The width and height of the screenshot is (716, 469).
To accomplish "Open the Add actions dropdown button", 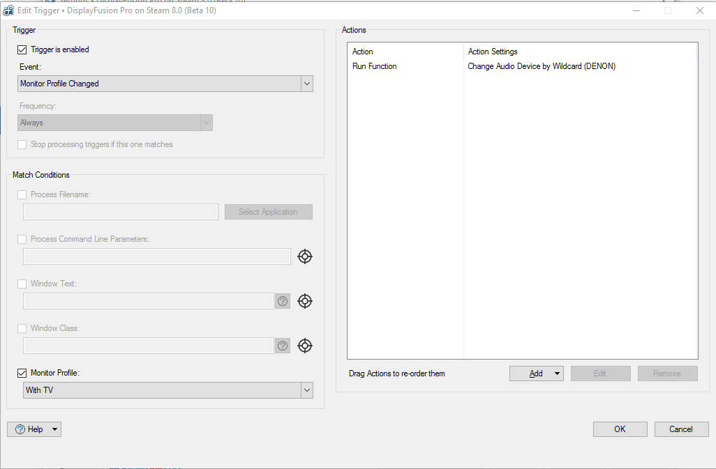I will pyautogui.click(x=536, y=374).
